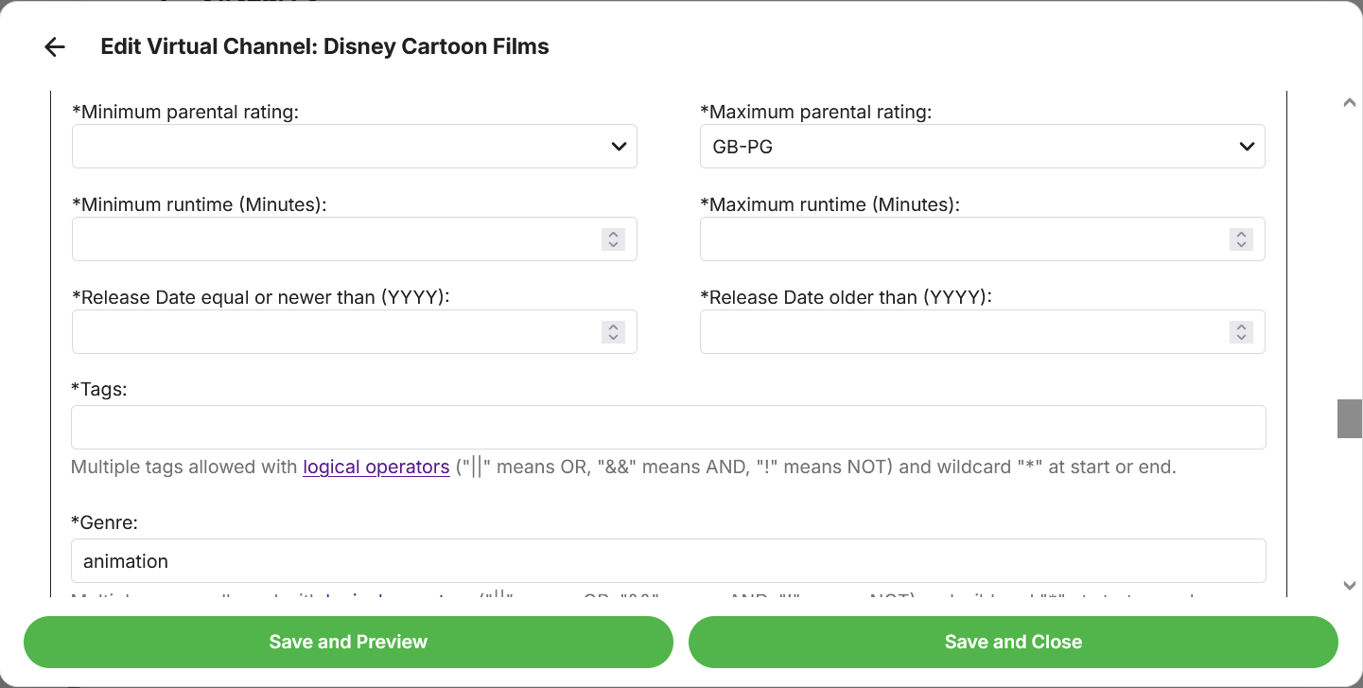1363x688 pixels.
Task: Click the Minimum runtime stepper arrows
Action: click(x=613, y=239)
